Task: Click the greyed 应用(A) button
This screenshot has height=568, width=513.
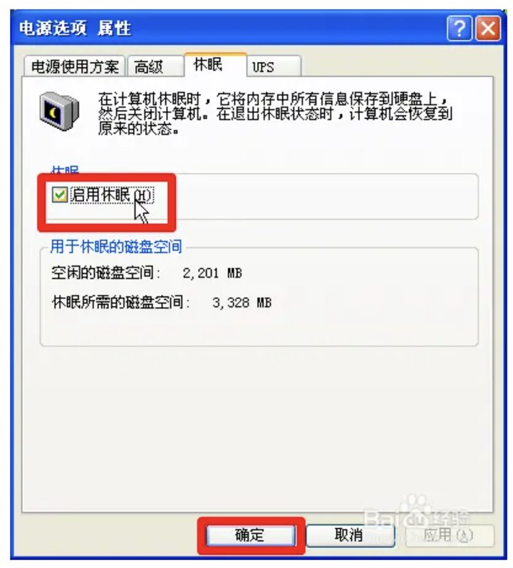Action: 450,535
